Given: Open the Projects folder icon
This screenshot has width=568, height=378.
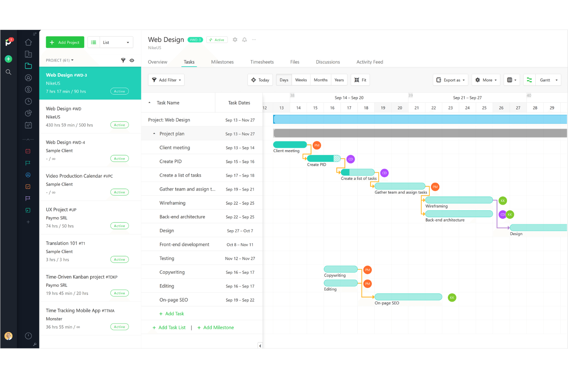Looking at the screenshot, I should [28, 65].
